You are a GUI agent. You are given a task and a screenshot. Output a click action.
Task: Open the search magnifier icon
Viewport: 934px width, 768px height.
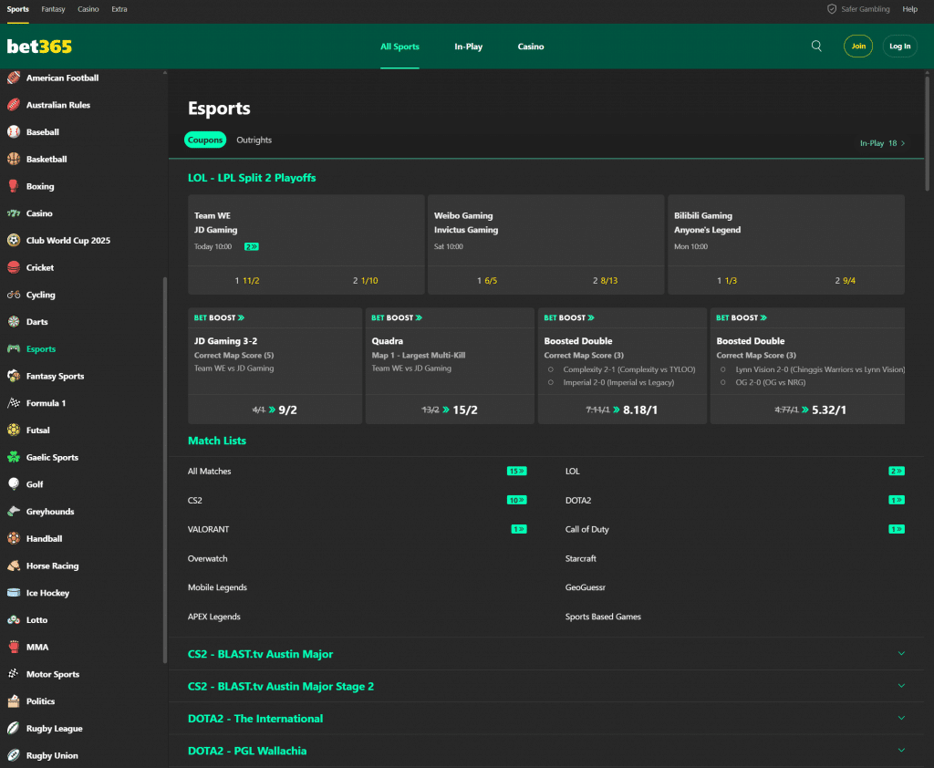point(816,46)
